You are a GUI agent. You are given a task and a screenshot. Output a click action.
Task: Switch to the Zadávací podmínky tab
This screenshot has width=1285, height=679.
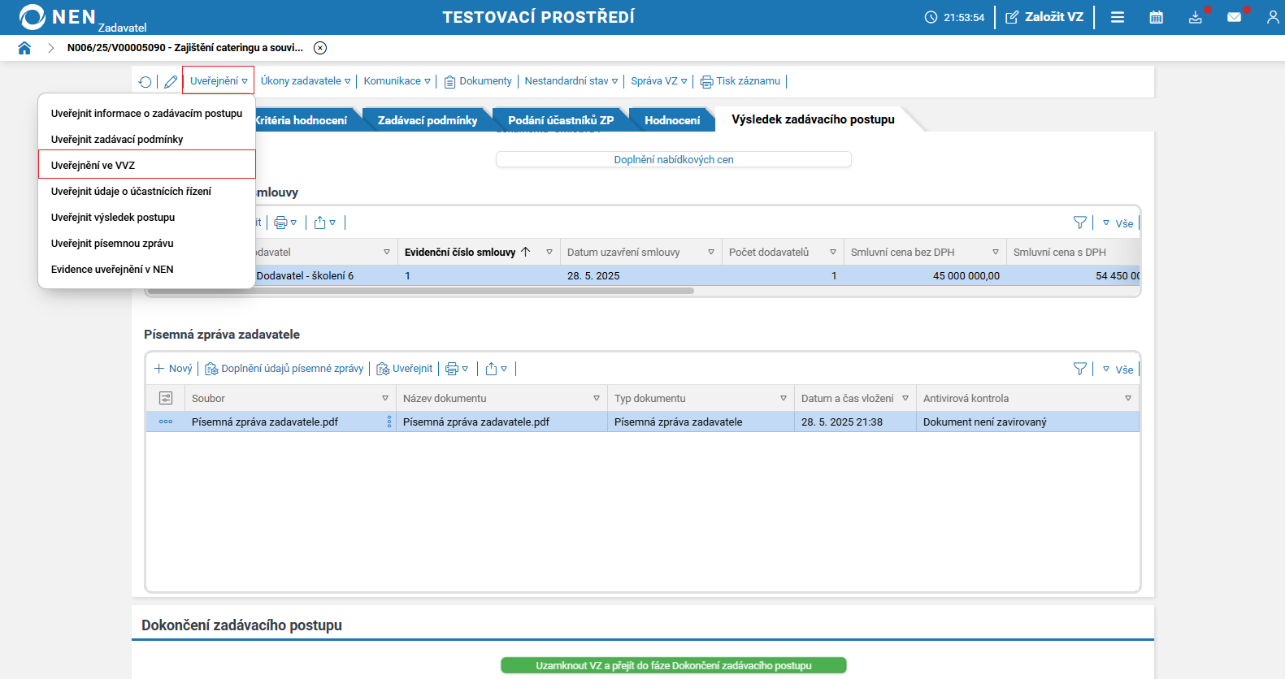(428, 120)
